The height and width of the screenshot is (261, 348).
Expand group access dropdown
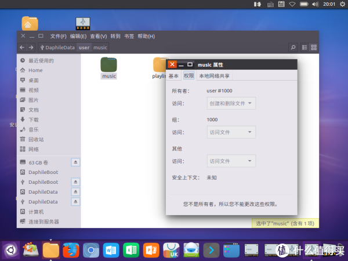tap(231, 132)
